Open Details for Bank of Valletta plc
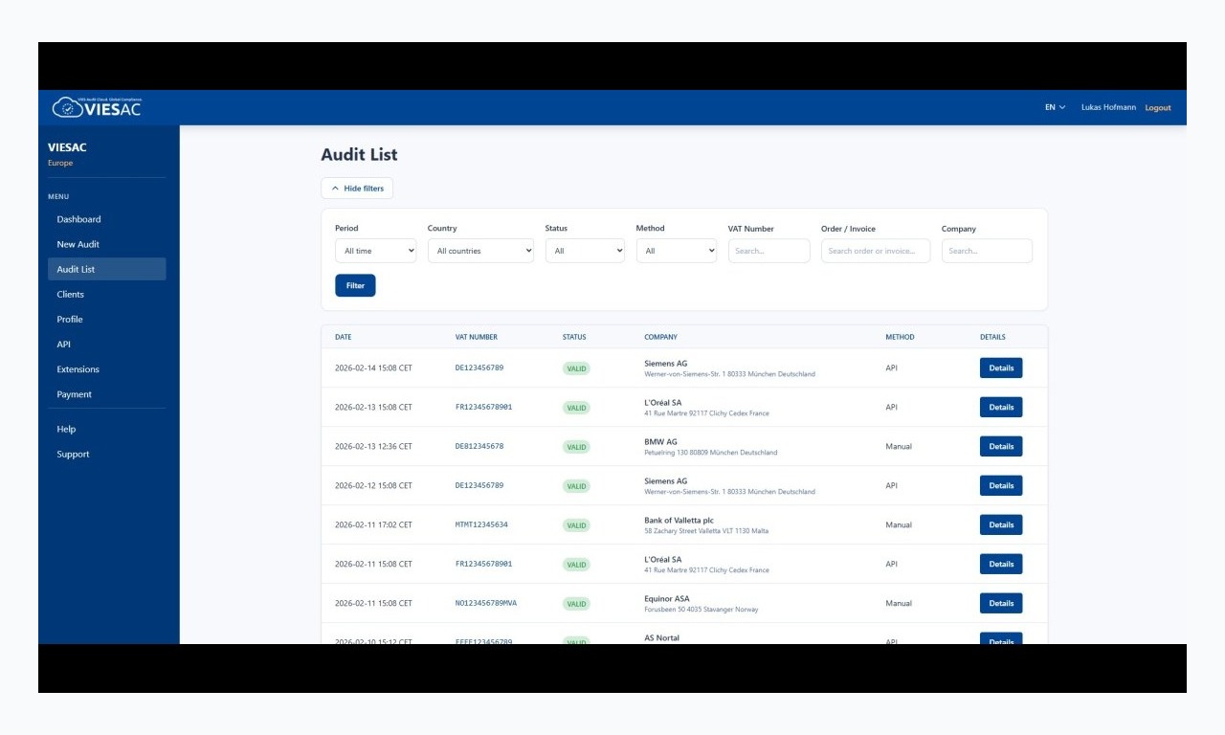Viewport: 1225px width, 735px height. (1001, 524)
